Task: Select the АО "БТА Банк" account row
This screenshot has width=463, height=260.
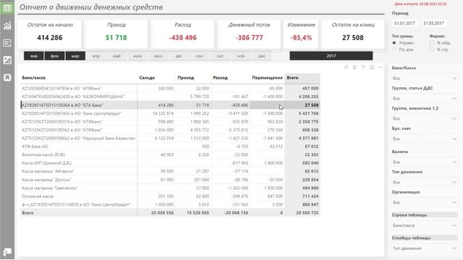Action: coord(170,105)
